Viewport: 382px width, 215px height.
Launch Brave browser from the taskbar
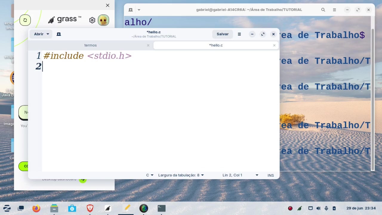(90, 208)
